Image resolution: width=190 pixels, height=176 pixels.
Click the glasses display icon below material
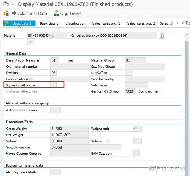31,42
